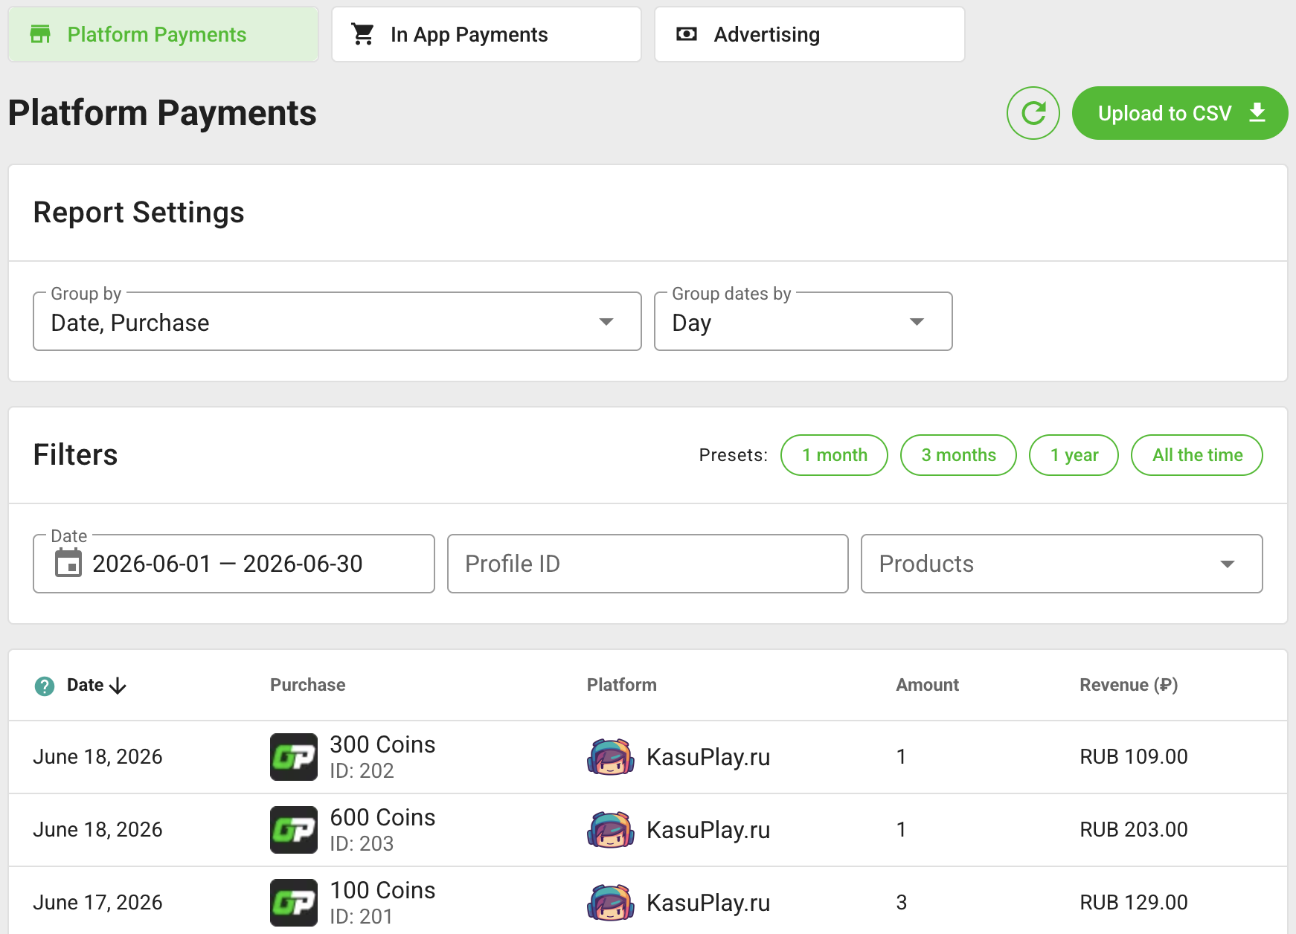Sort by the Date column header

(86, 685)
